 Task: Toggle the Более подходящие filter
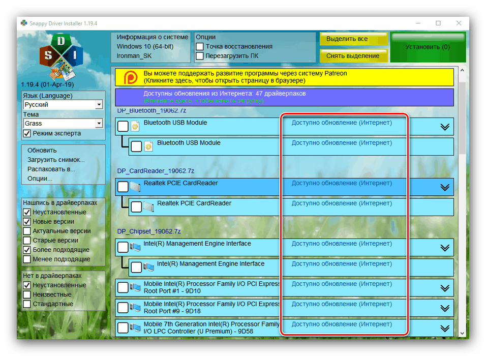click(27, 250)
